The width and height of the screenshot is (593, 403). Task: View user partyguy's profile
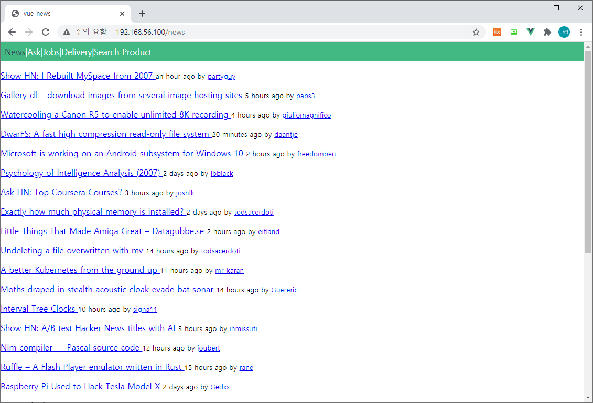[x=221, y=77]
